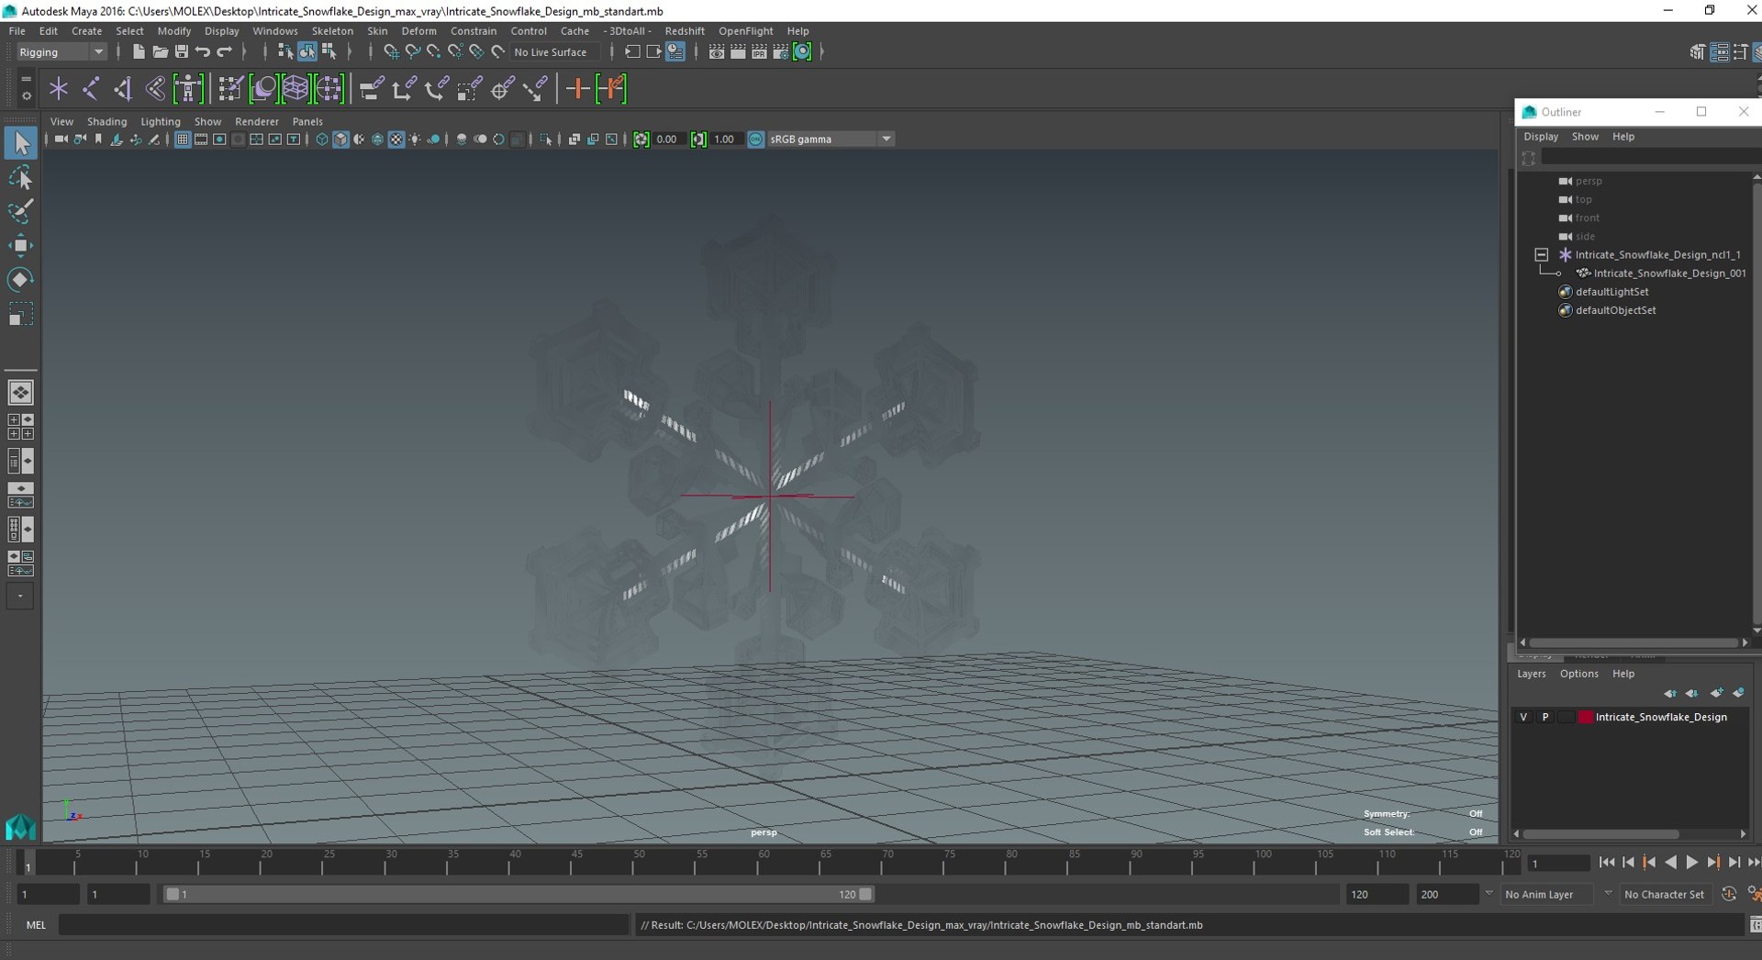Viewport: 1762px width, 960px height.
Task: Open the IPR render icon
Action: (759, 52)
